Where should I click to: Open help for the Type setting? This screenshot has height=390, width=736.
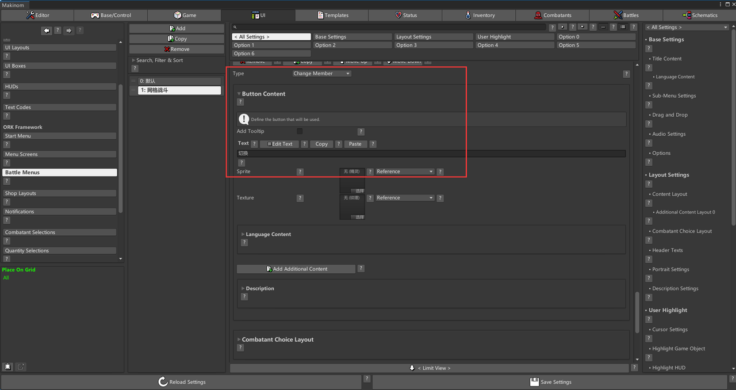[626, 74]
